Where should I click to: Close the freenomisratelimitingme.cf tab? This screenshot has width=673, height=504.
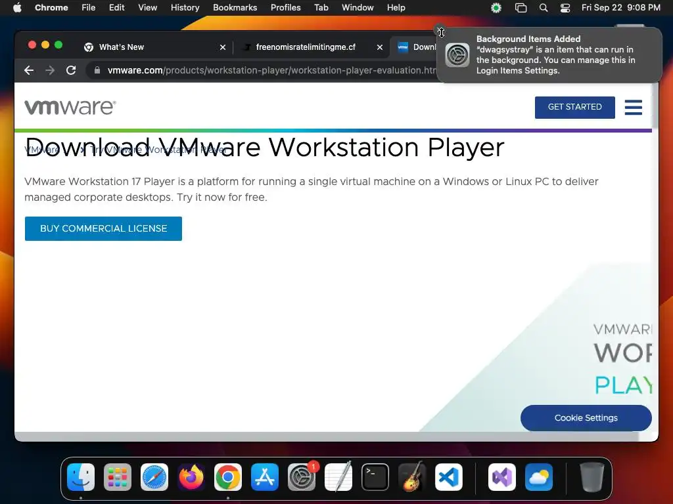380,47
